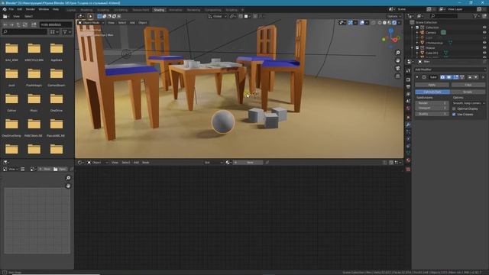Uncheck the Use Creases checkbox
Screen dimensions: 489x275
(454, 115)
